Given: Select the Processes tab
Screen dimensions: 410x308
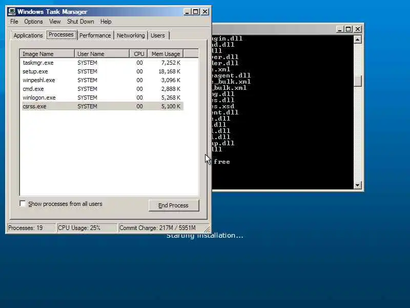Looking at the screenshot, I should [61, 34].
